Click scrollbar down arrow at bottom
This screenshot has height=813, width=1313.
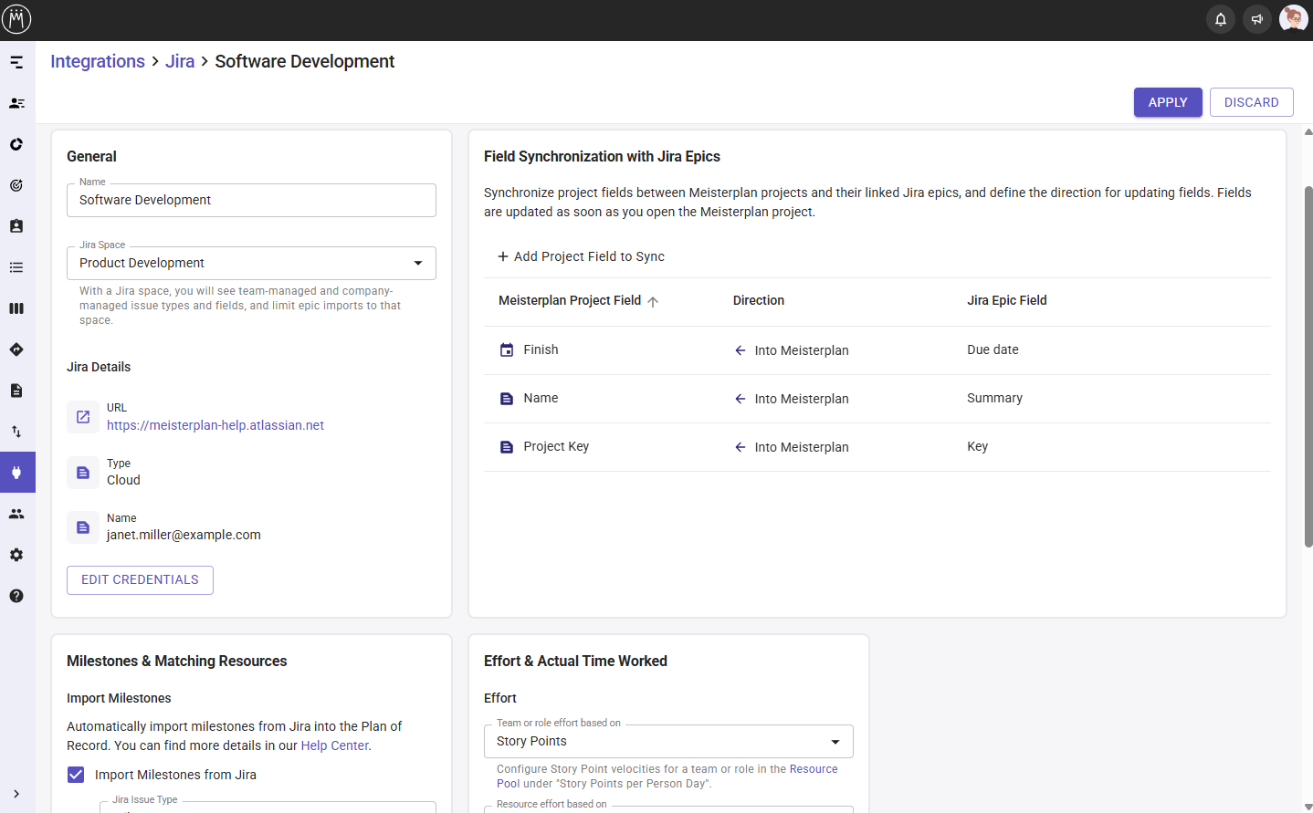click(x=1308, y=807)
